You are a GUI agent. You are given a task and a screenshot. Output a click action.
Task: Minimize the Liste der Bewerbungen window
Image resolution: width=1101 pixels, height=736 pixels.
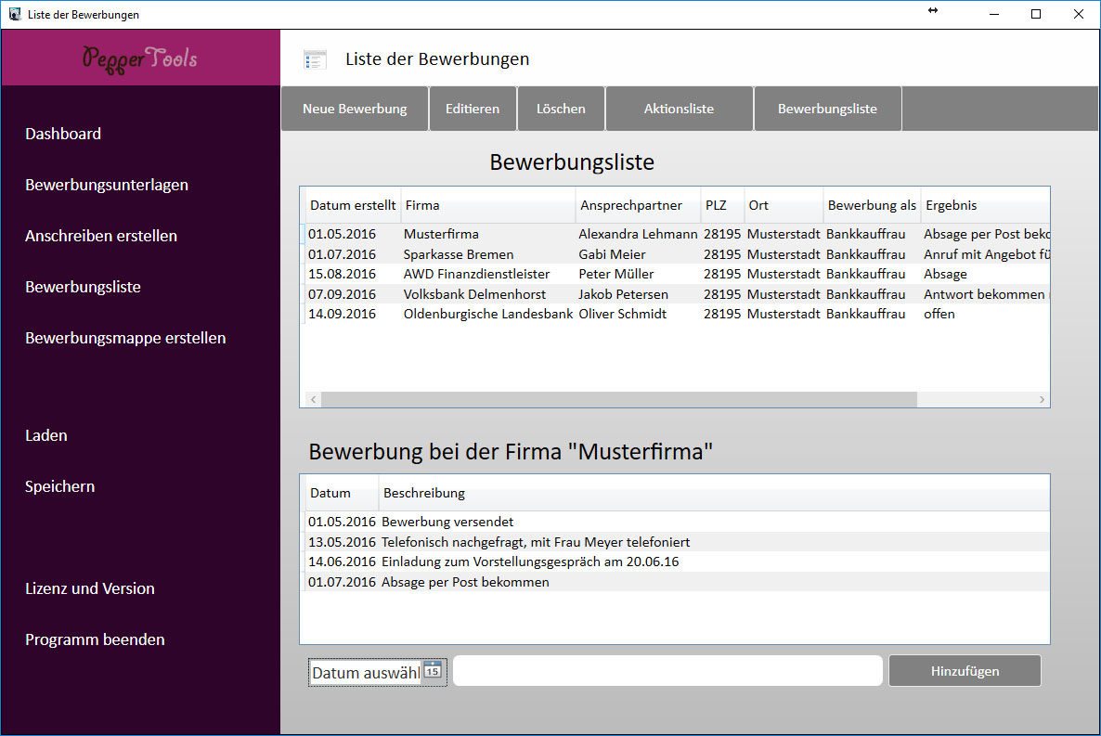[993, 14]
